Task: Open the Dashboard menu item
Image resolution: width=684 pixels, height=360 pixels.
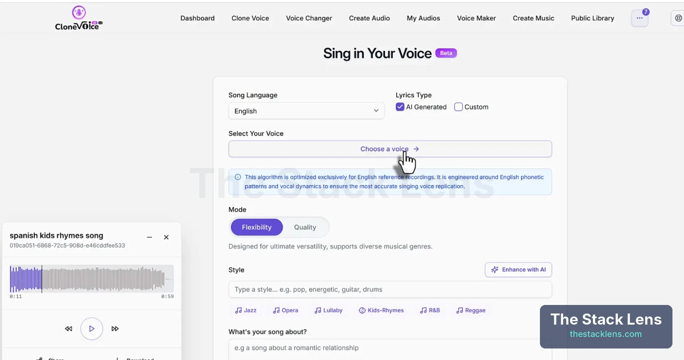Action: 198,18
